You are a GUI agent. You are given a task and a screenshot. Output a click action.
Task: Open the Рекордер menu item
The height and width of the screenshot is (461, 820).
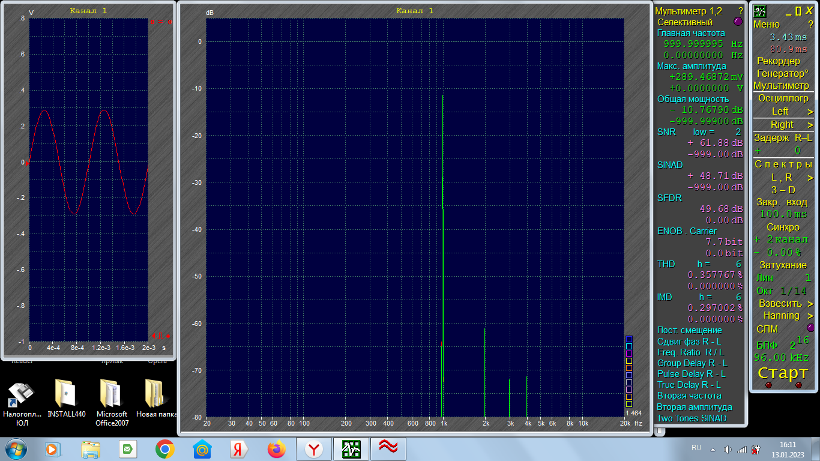click(x=779, y=61)
